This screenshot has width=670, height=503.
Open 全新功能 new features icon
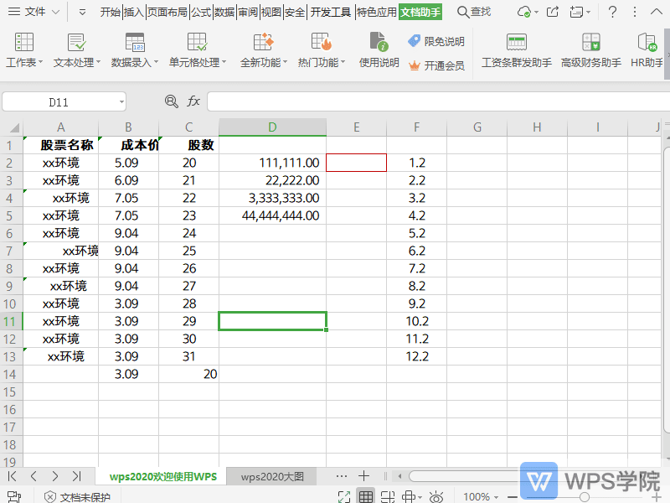click(264, 43)
